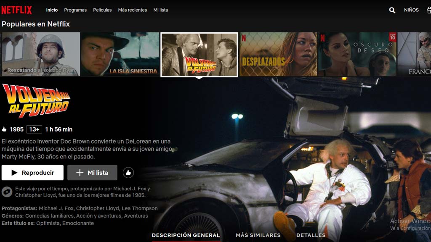Switch to NIÑOS profile
The width and height of the screenshot is (431, 242).
pyautogui.click(x=411, y=10)
